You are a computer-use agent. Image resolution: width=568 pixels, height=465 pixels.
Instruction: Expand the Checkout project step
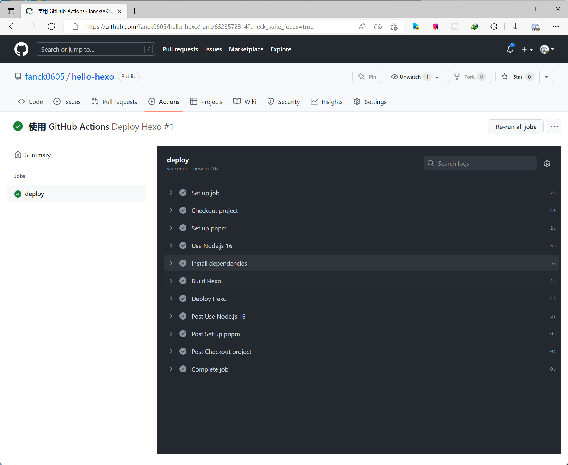click(x=362, y=210)
